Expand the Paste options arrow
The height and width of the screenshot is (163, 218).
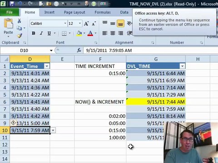click(8, 37)
